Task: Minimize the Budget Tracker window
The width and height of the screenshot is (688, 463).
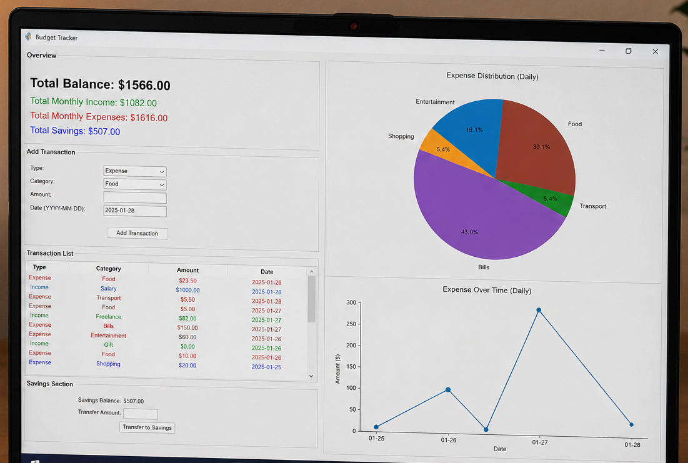Action: (x=602, y=51)
